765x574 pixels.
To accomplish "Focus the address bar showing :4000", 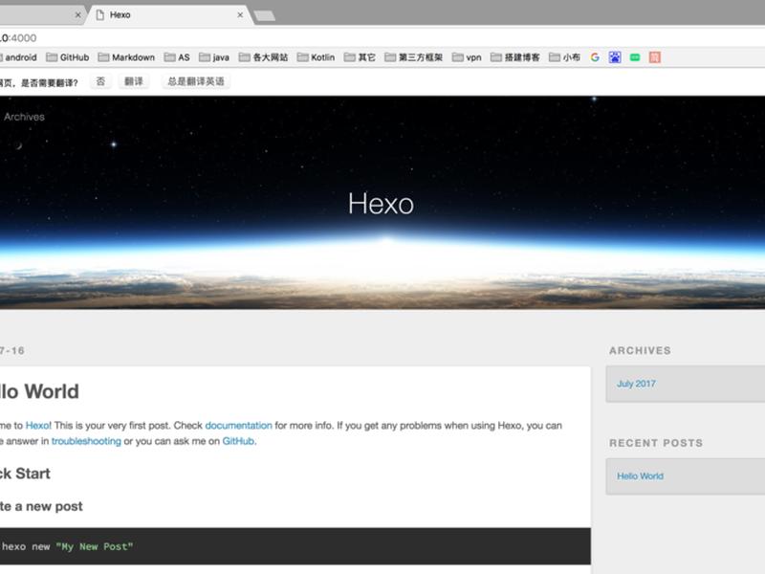I will pos(382,37).
